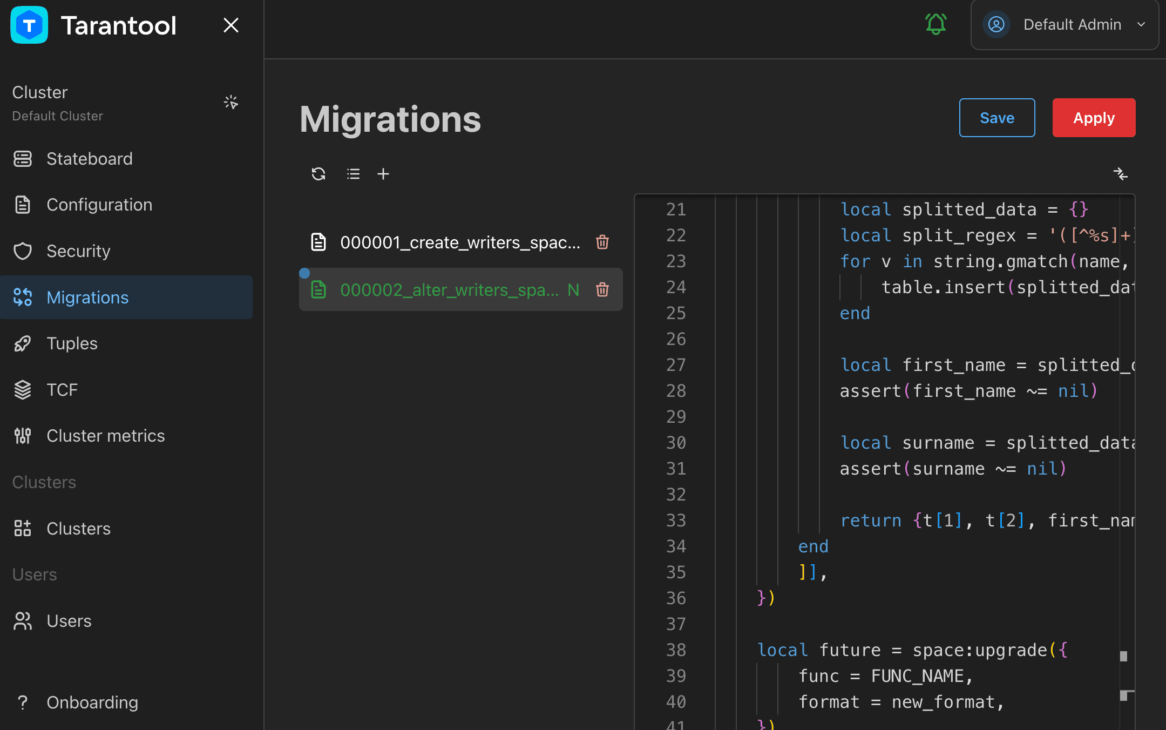
Task: Open the Tuples menu item
Action: tap(126, 343)
